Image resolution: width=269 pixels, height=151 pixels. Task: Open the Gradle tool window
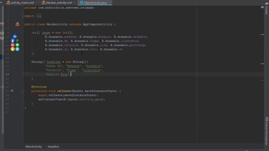266,8
